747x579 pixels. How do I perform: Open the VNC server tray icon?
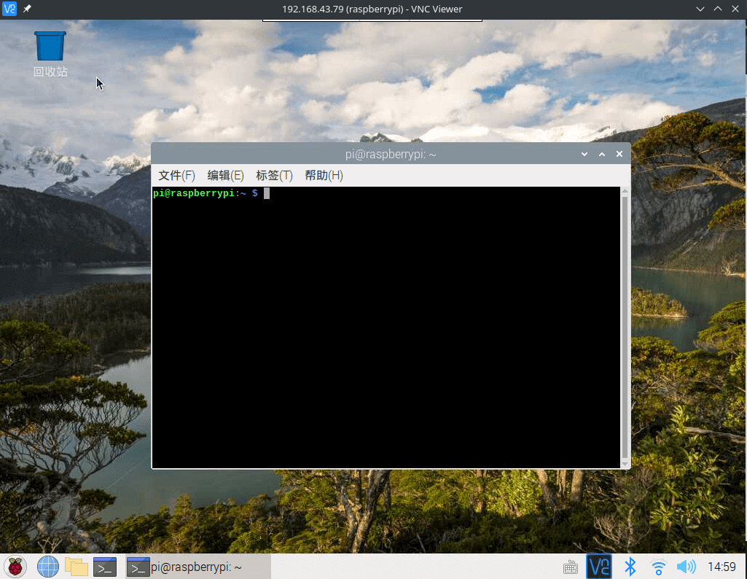(599, 567)
